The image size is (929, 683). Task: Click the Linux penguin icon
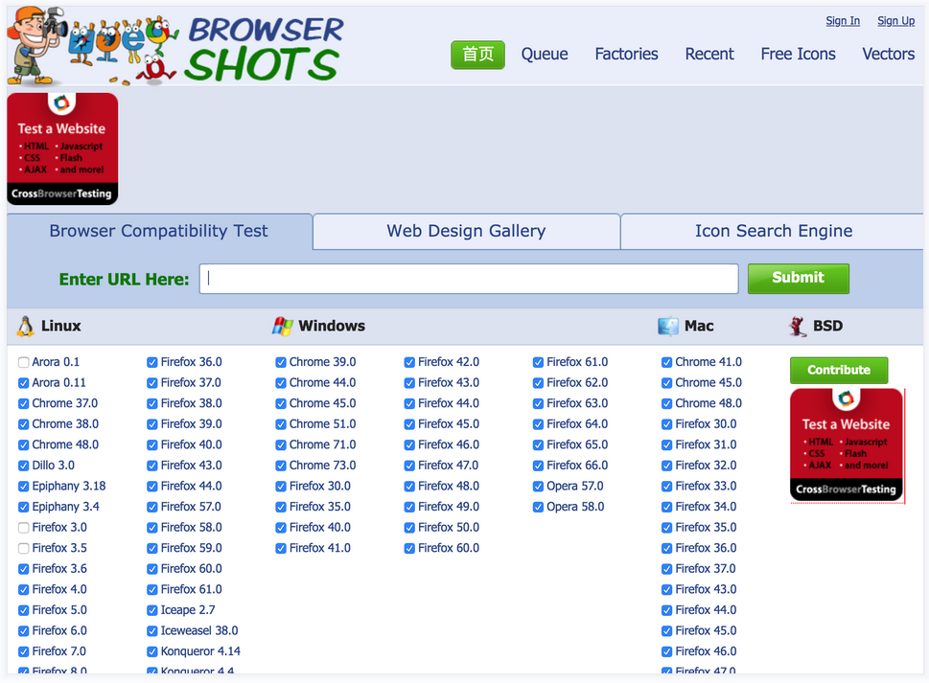point(25,327)
